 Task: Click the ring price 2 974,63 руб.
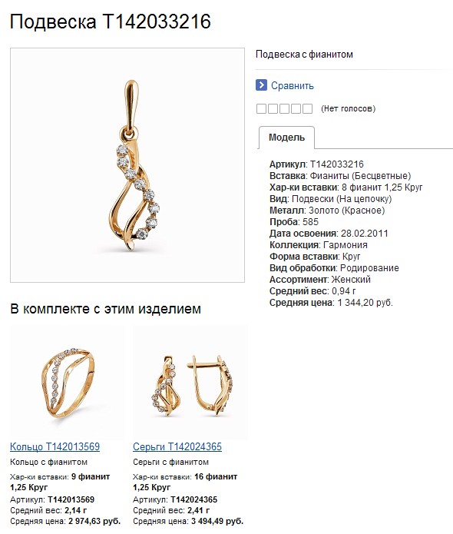click(94, 521)
